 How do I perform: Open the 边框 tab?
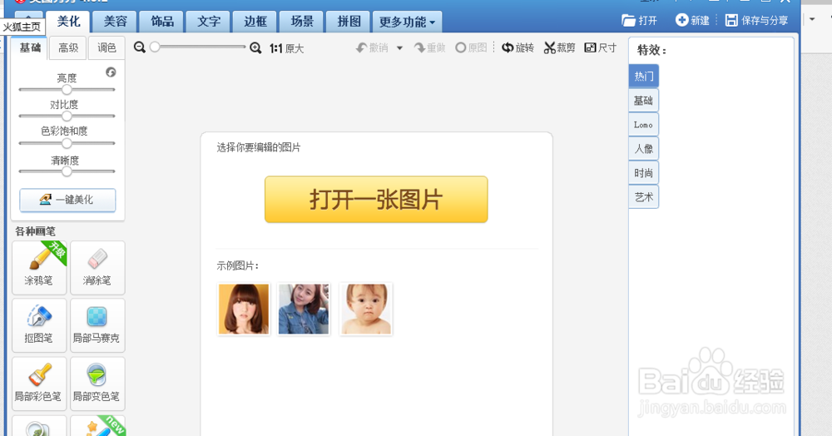[255, 22]
